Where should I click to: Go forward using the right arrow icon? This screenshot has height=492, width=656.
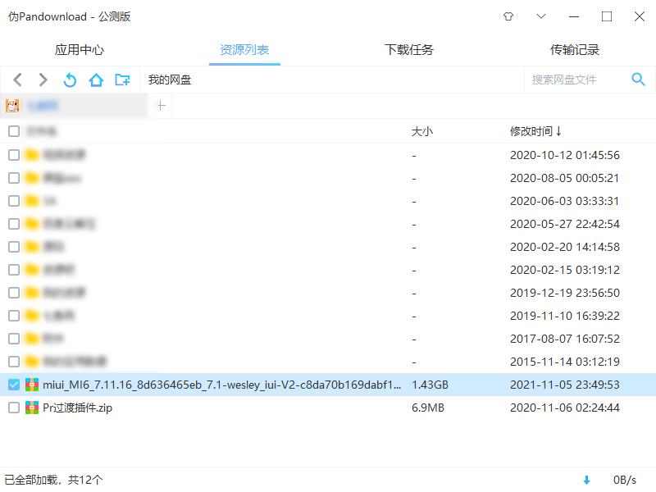pyautogui.click(x=43, y=80)
